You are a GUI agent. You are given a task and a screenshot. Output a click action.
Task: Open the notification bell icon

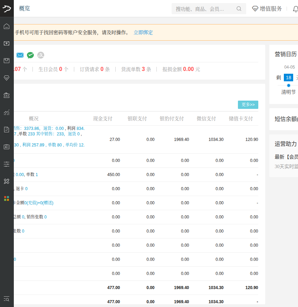click(295, 9)
